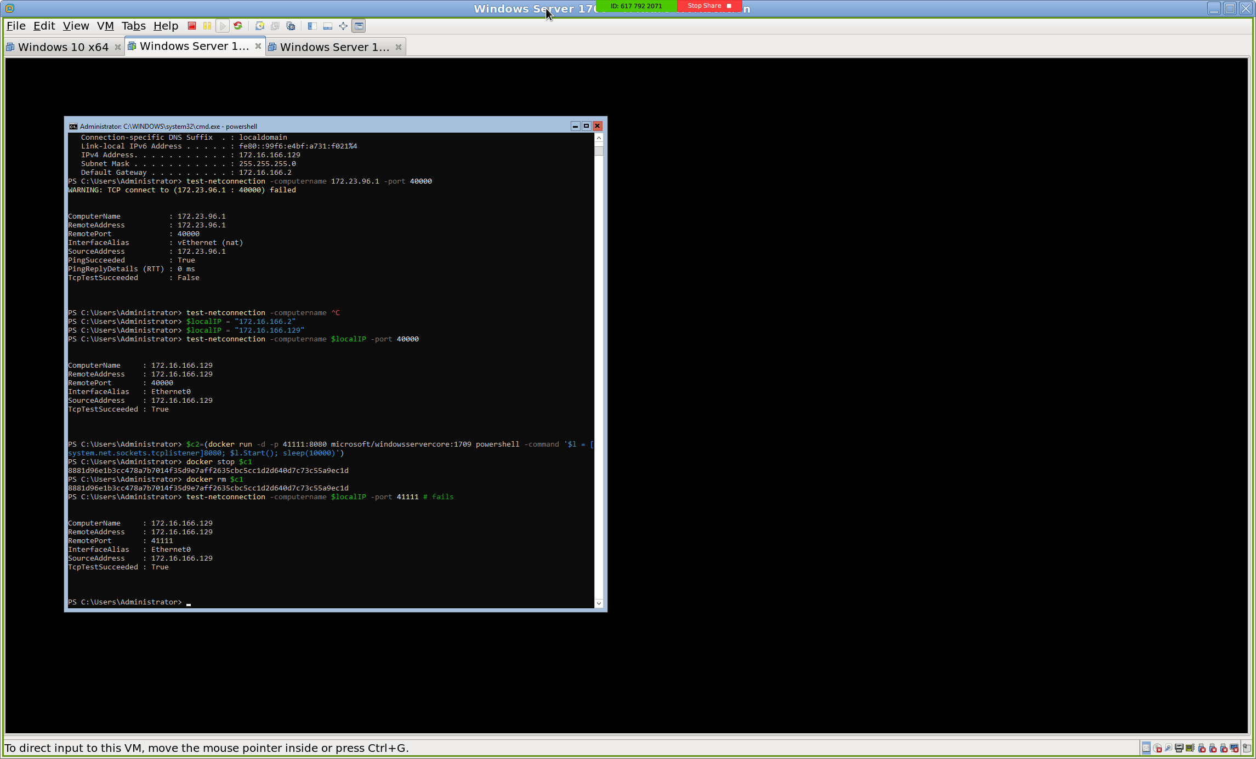Toggle console view mode
1256x759 pixels.
coord(358,26)
